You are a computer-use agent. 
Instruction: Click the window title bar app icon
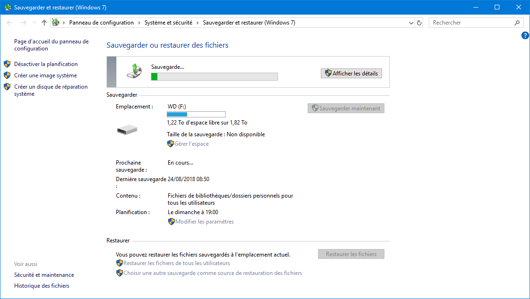[8, 7]
